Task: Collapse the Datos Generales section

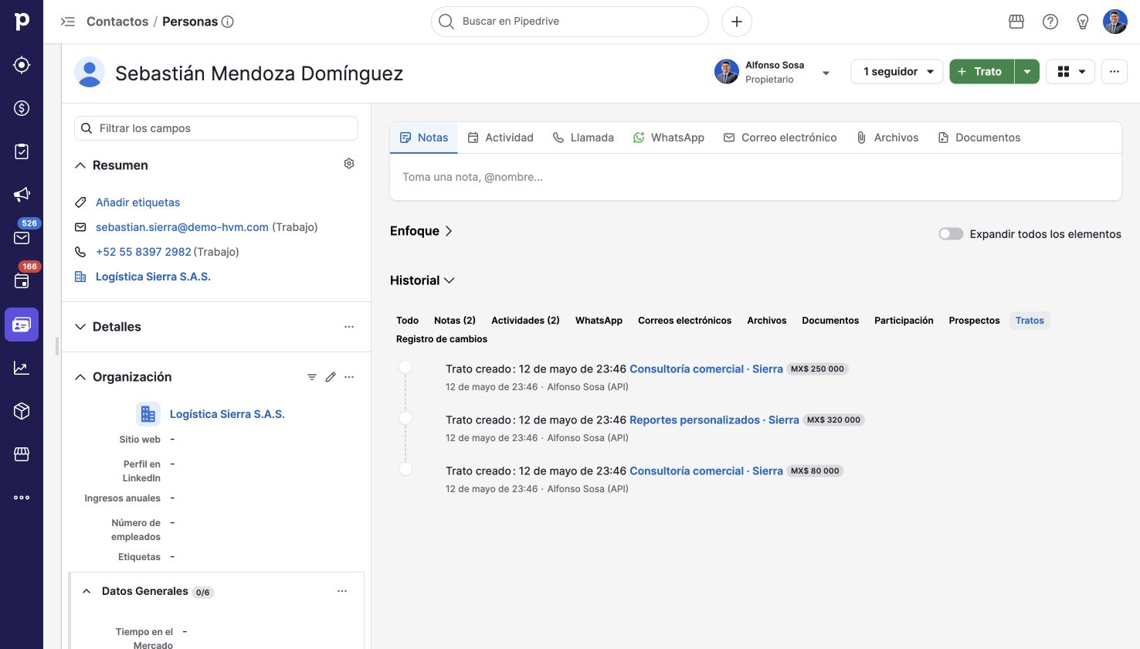Action: coord(87,591)
